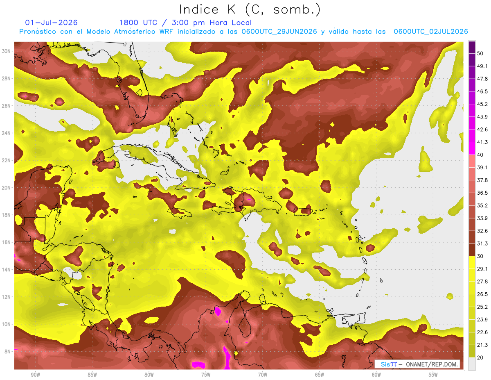Click the gray swatch below colorbar value 20
This screenshot has height=380, width=491.
point(472,364)
